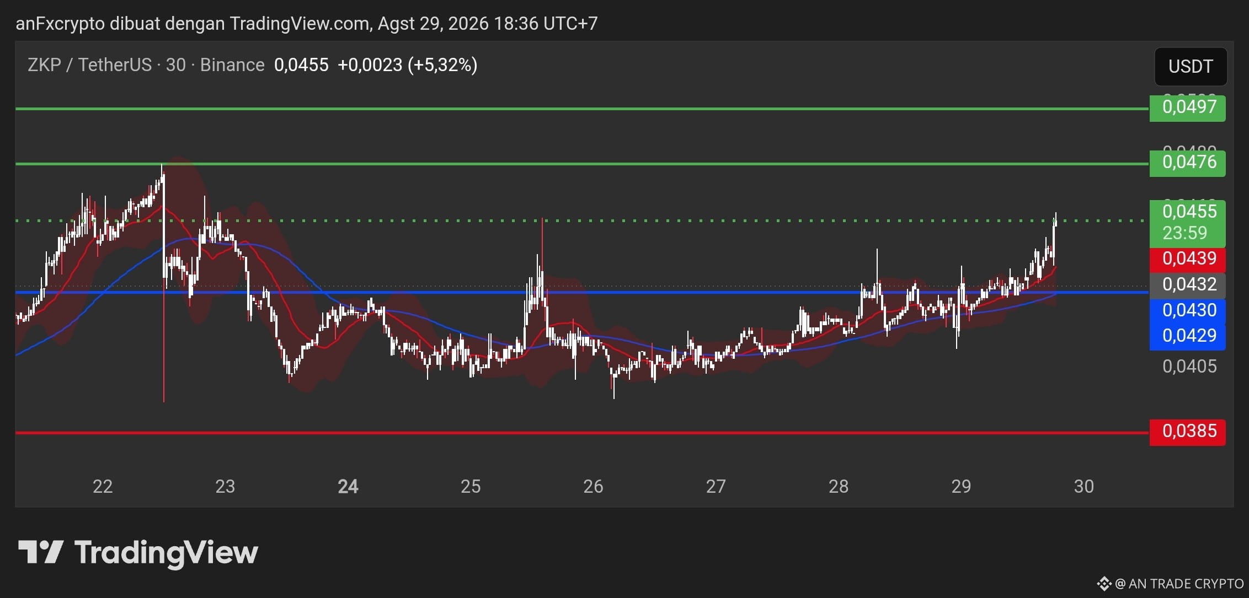The height and width of the screenshot is (598, 1249).
Task: Click date 28 on the time axis
Action: coord(839,486)
